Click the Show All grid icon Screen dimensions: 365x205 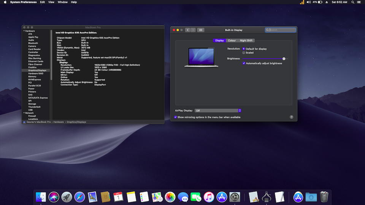pyautogui.click(x=201, y=30)
